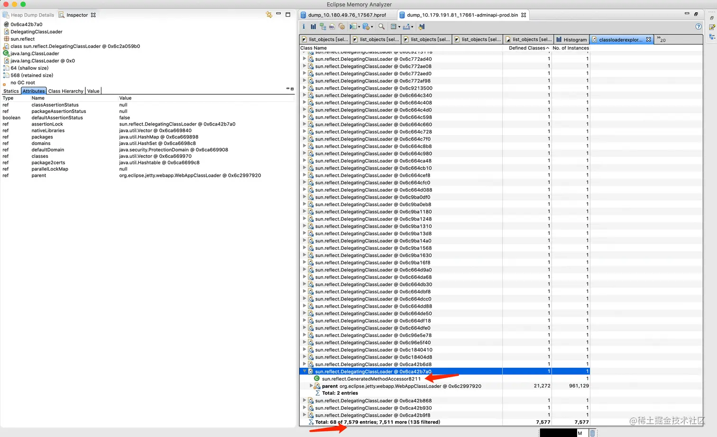Minimize the Inspector panel
Viewport: 717px width, 437px height.
[278, 14]
